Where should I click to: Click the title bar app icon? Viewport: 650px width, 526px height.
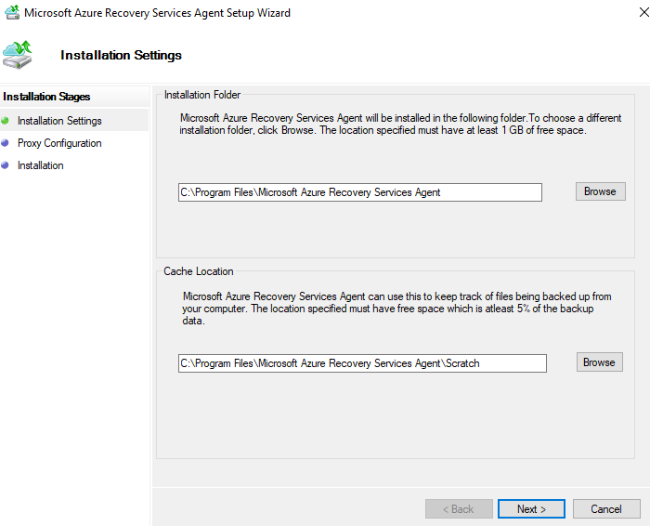pyautogui.click(x=12, y=12)
